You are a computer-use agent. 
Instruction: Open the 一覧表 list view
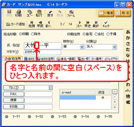coord(106,13)
